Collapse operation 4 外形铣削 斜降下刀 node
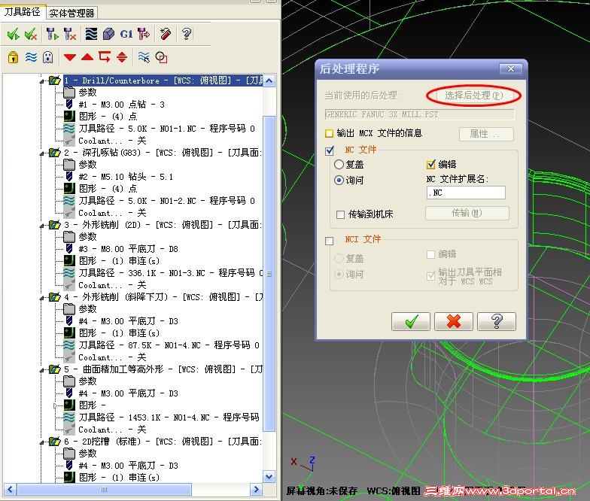The height and width of the screenshot is (501, 590). pos(42,297)
